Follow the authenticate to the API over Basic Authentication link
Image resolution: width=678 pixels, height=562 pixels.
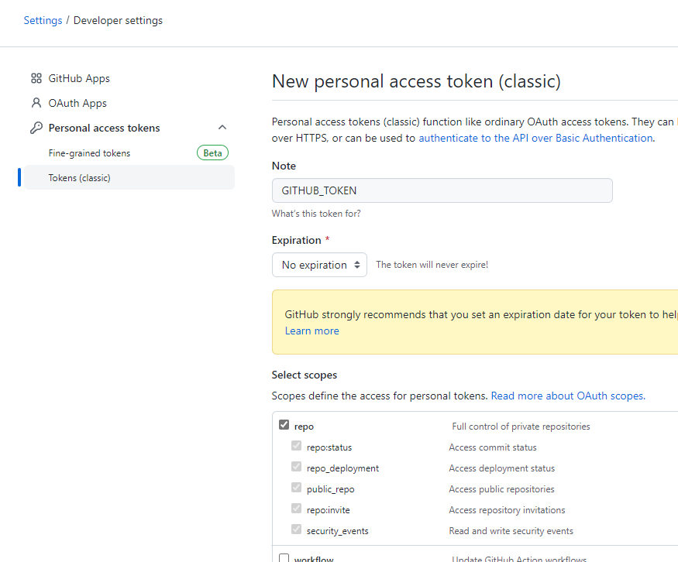point(535,139)
